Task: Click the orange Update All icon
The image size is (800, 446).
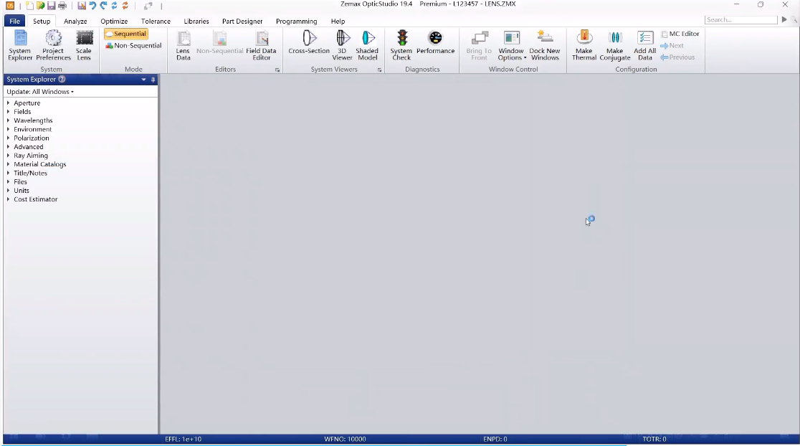Action: tap(125, 6)
